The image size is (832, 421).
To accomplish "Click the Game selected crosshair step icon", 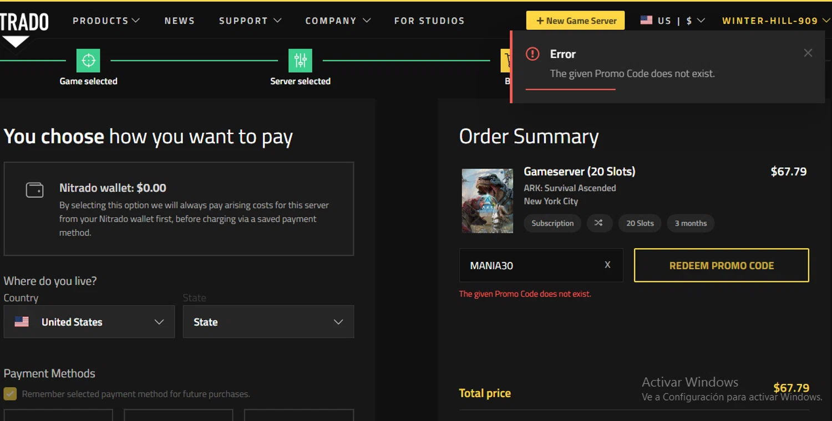I will [x=88, y=60].
